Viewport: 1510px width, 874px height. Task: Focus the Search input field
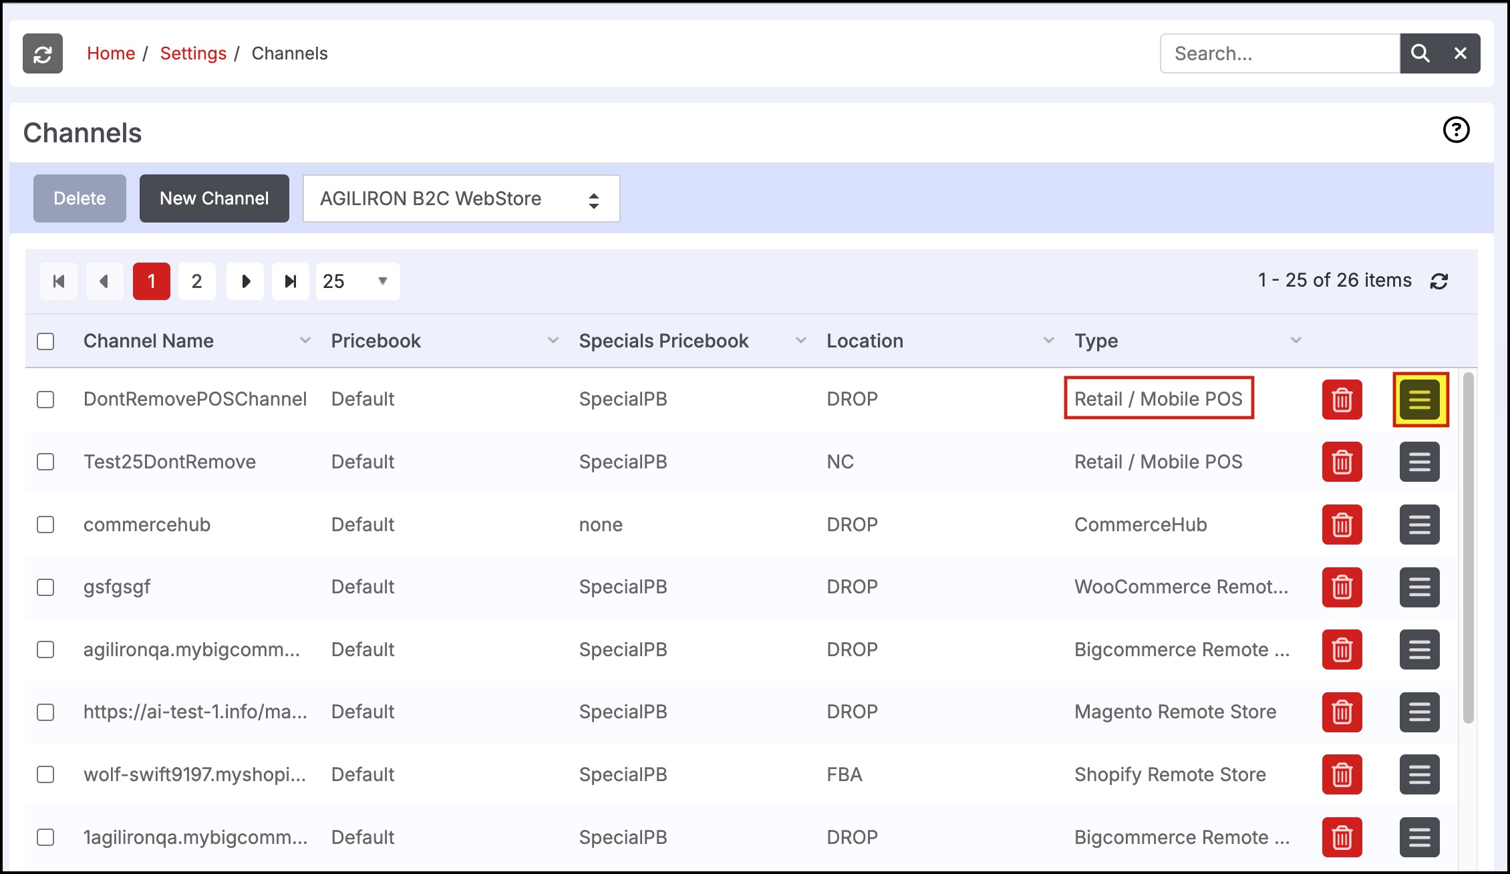1279,53
